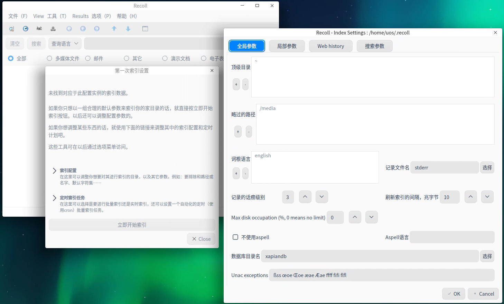The width and height of the screenshot is (504, 304).
Task: Click the external index databases toolbar icon
Action: (53, 29)
